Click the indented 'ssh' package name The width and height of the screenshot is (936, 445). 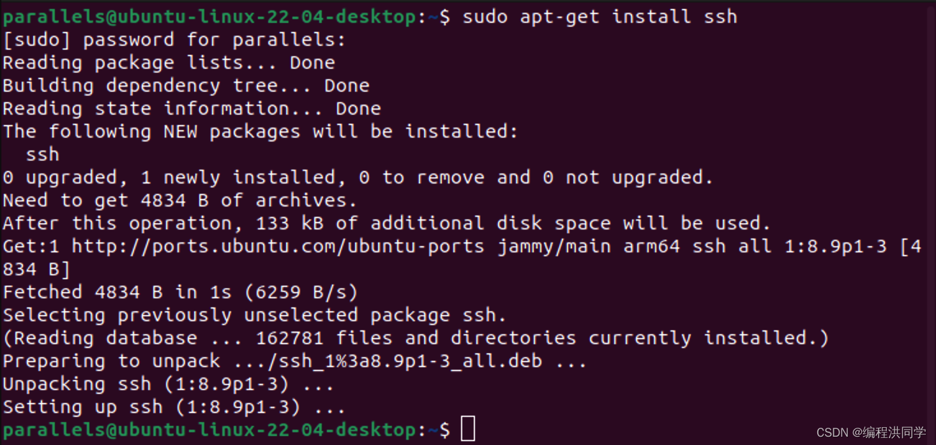point(42,155)
